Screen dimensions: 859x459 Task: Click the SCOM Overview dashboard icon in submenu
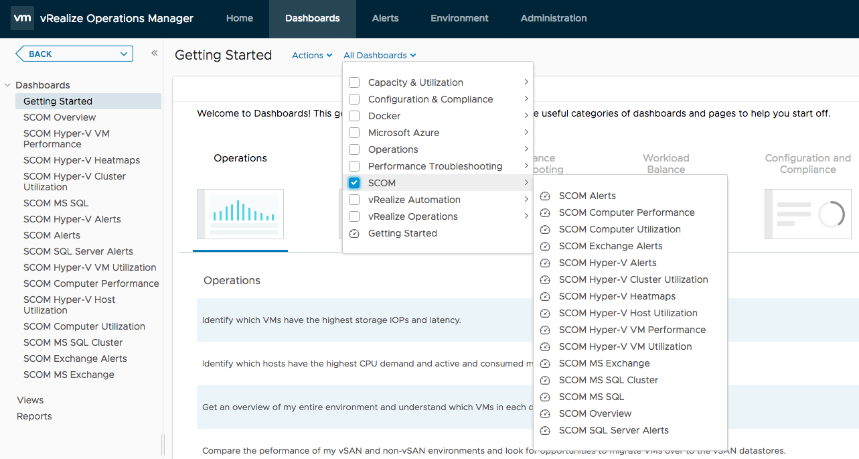pos(545,414)
